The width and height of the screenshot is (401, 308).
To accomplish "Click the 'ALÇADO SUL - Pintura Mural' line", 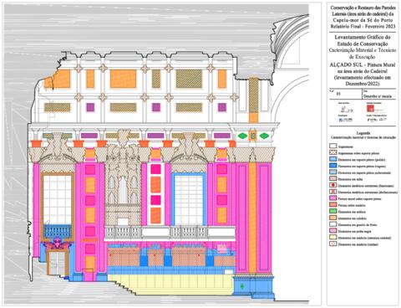I will [x=363, y=64].
